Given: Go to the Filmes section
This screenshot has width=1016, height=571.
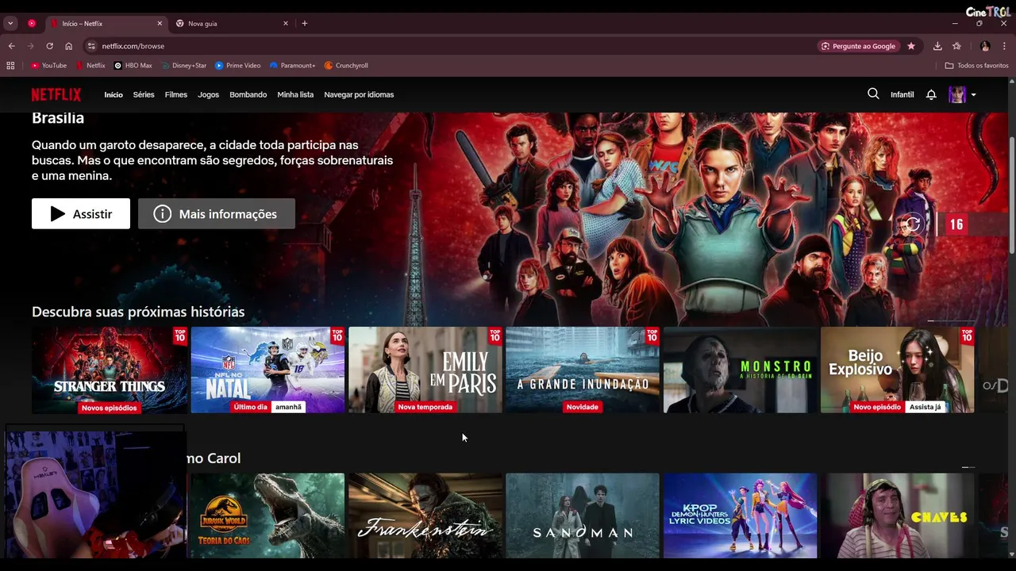Looking at the screenshot, I should point(176,94).
